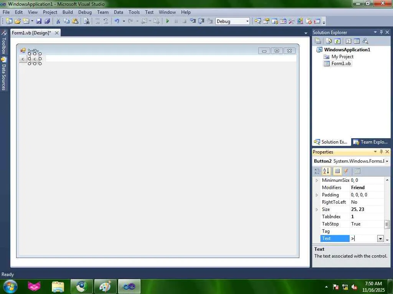This screenshot has width=393, height=294.
Task: Undo the last action
Action: point(117,21)
